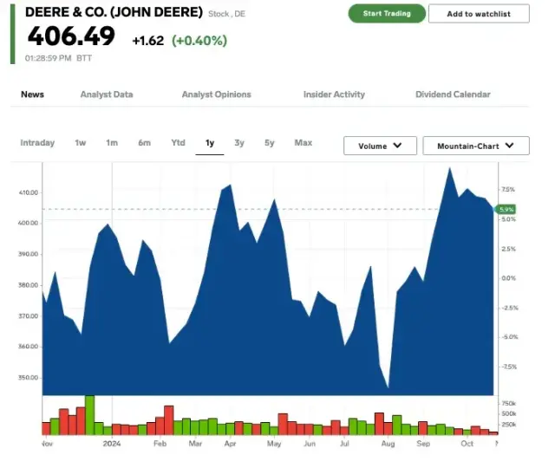555x468 pixels.
Task: Expand the Volume dropdown
Action: coord(380,146)
